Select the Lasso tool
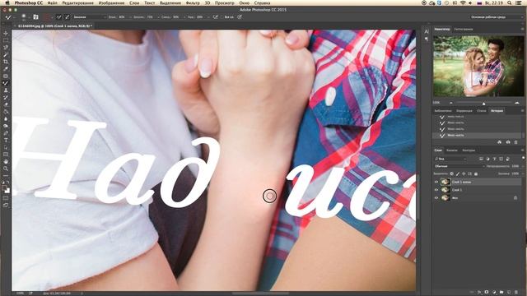The image size is (527, 296). coord(6,48)
